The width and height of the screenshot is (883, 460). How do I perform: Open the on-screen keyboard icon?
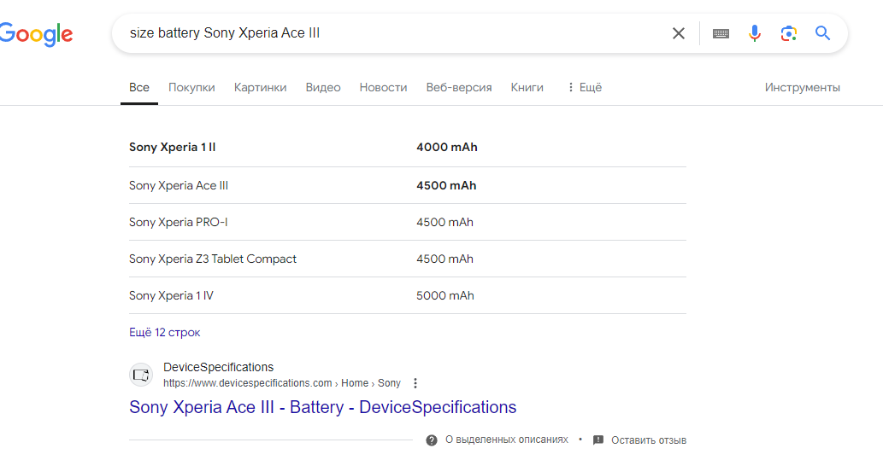721,34
